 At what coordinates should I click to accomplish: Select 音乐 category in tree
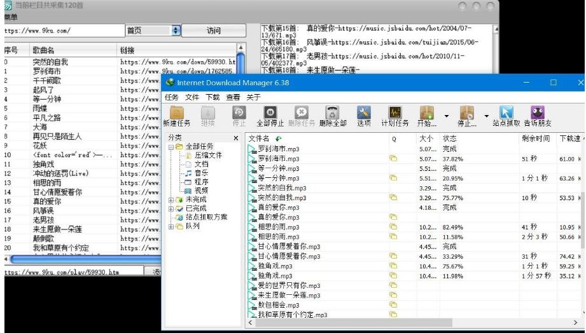[202, 173]
